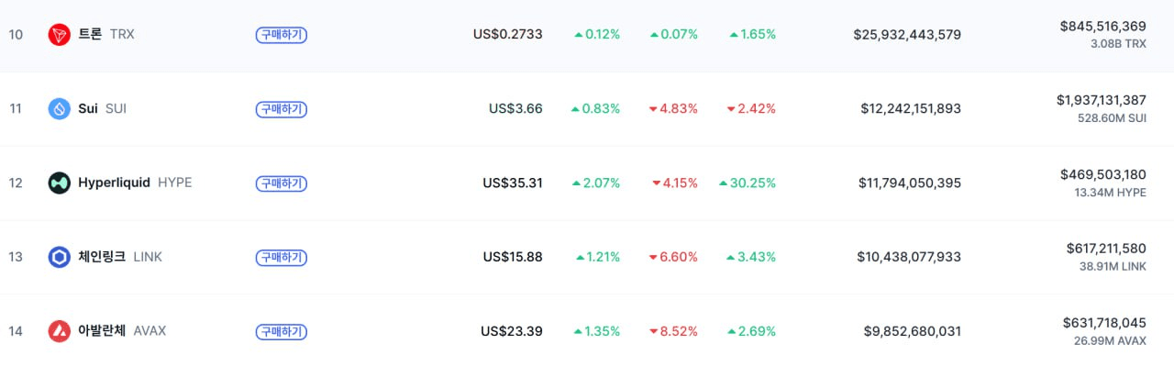Click Chainlink volume 38.91M LINK
Viewport: 1174px width, 366px height.
click(x=1113, y=266)
